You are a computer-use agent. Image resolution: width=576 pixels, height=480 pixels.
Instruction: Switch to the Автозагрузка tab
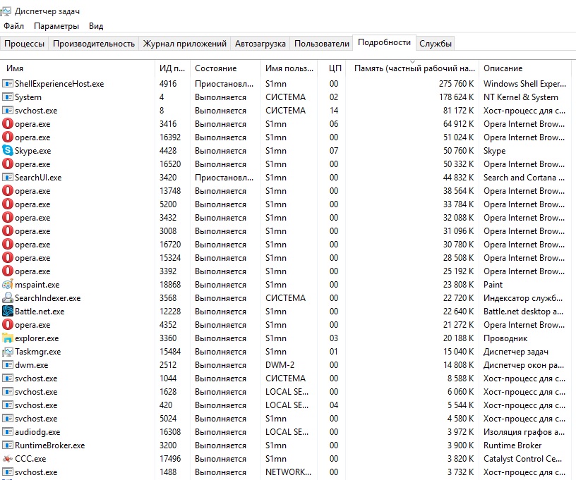pyautogui.click(x=260, y=44)
